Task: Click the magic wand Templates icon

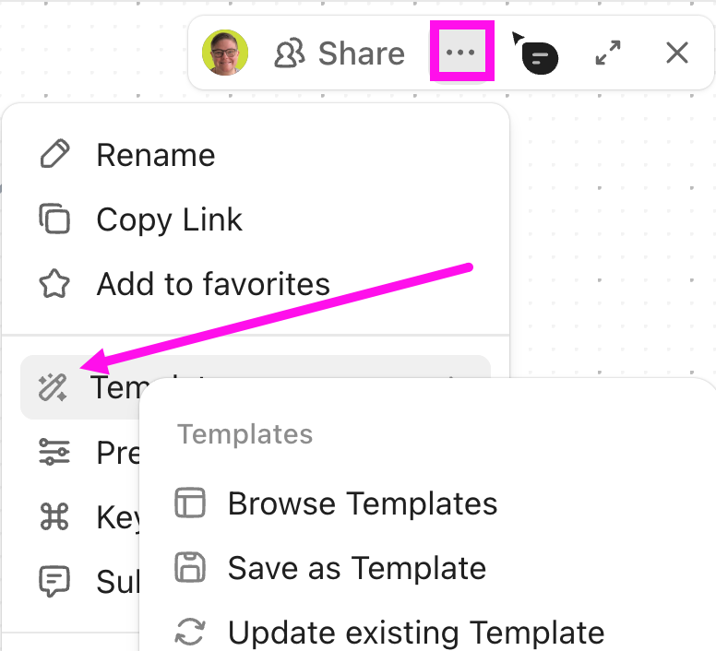Action: click(x=53, y=388)
